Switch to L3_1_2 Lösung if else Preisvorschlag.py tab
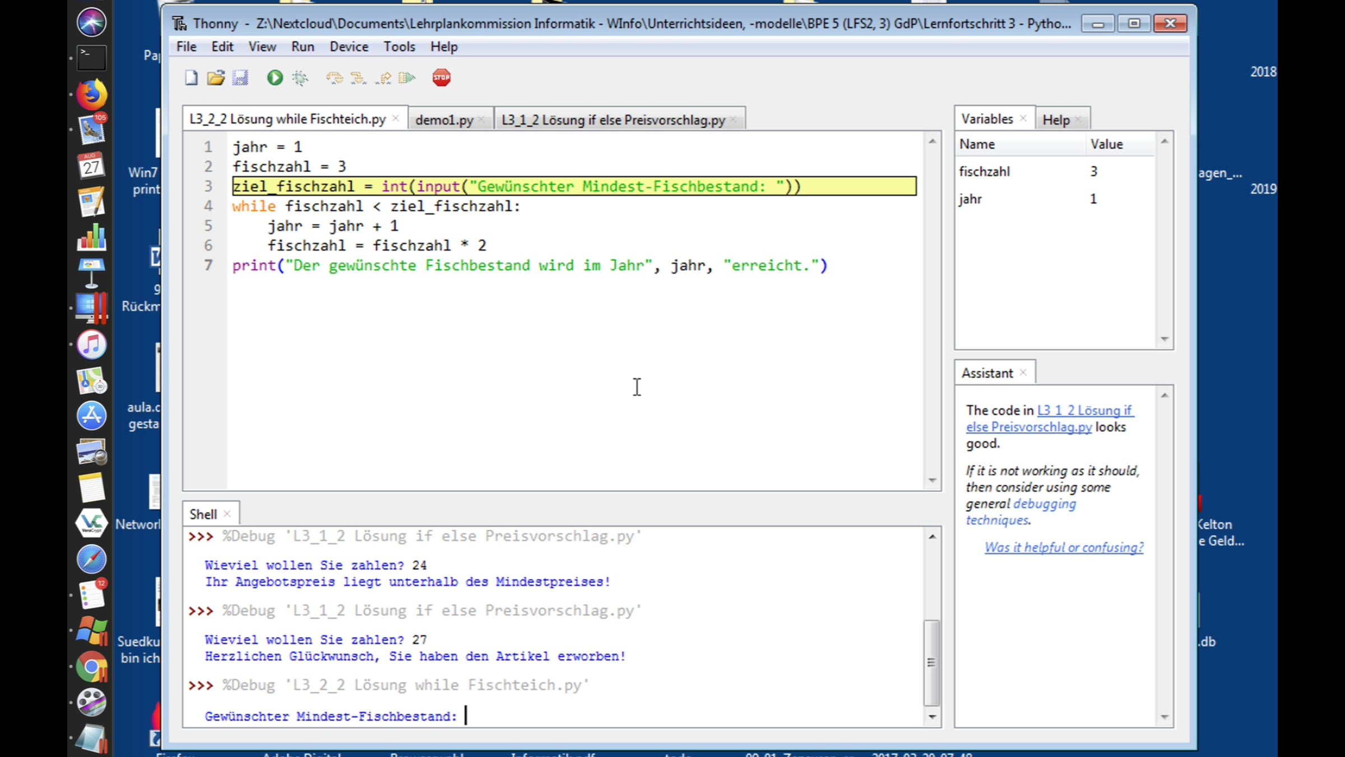This screenshot has width=1345, height=757. point(613,120)
